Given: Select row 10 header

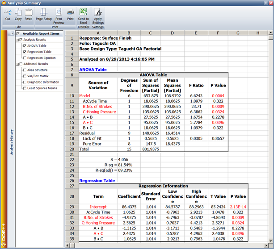Looking at the screenshot, I should tap(72, 96).
